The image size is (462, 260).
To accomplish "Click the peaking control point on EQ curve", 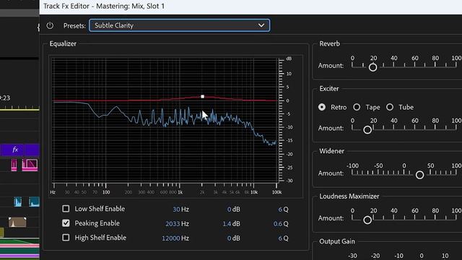I will pyautogui.click(x=202, y=96).
